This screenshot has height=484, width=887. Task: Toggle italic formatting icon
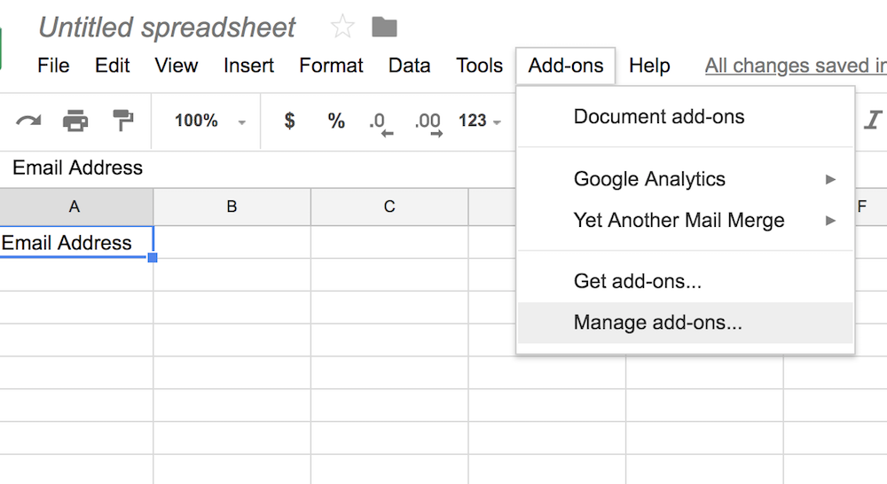[874, 121]
